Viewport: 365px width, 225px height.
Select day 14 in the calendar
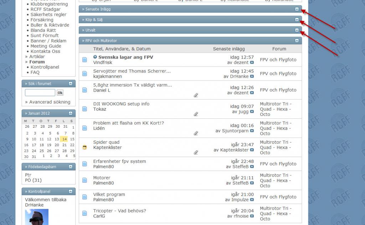65,139
